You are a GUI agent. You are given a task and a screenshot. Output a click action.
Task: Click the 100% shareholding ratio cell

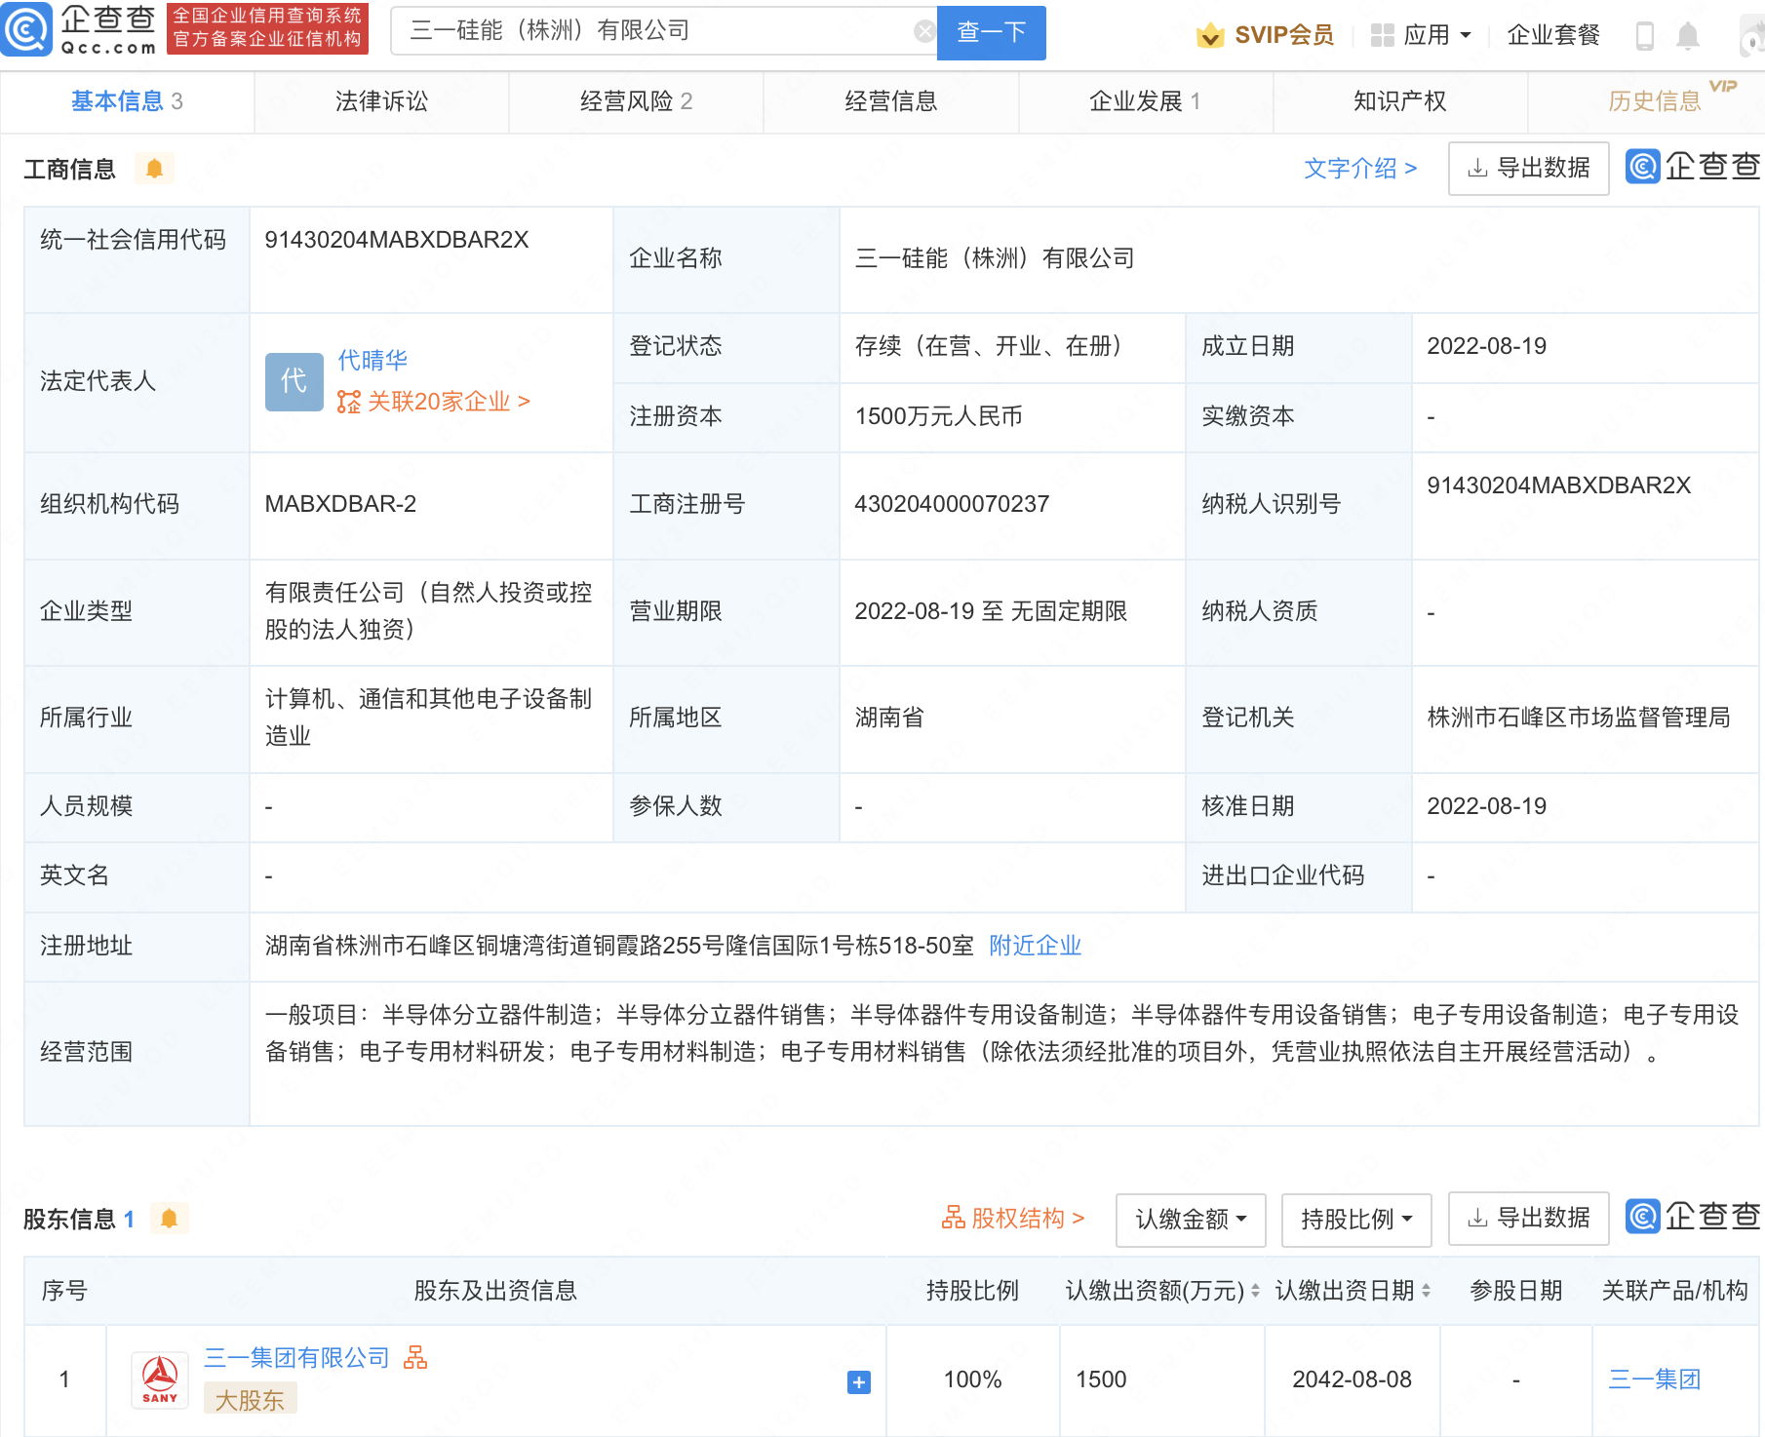972,1379
